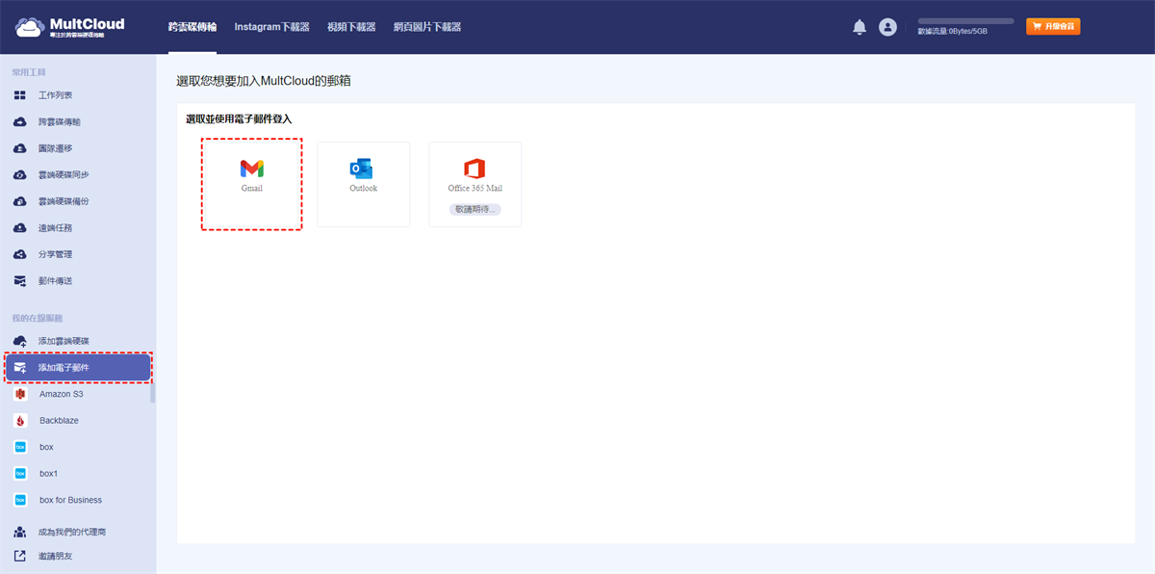Image resolution: width=1155 pixels, height=574 pixels.
Task: Open the Instagram下載器 tab
Action: [272, 27]
